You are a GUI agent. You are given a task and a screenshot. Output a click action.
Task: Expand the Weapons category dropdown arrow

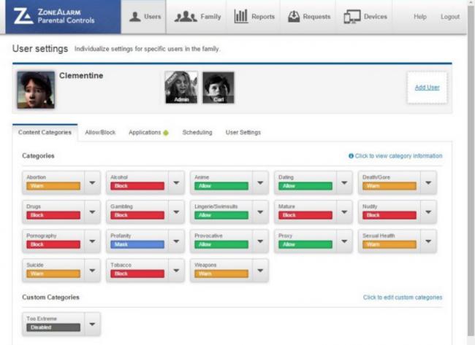[260, 271]
